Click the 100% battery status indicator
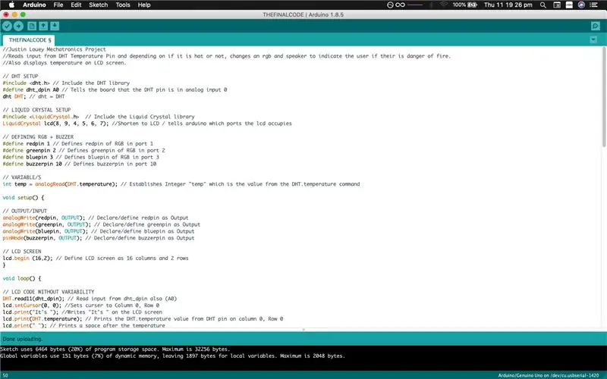Viewport: 607px width, 379px height. [x=464, y=5]
